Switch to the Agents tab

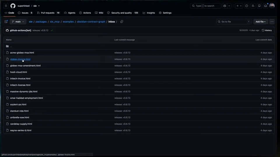(x=70, y=13)
